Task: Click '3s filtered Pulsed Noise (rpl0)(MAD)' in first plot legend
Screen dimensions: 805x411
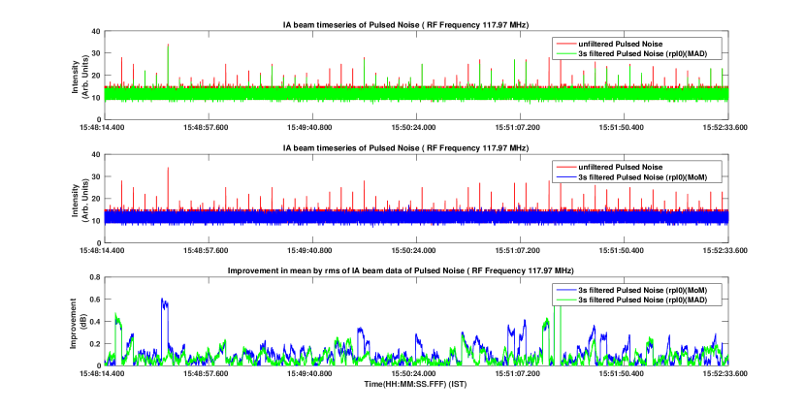Action: pyautogui.click(x=642, y=54)
